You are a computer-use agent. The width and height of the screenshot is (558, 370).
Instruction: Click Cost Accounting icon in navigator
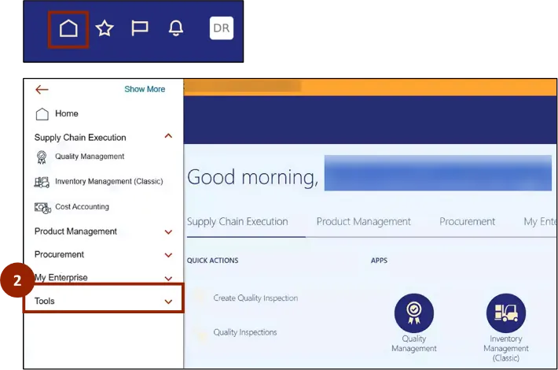pos(42,208)
